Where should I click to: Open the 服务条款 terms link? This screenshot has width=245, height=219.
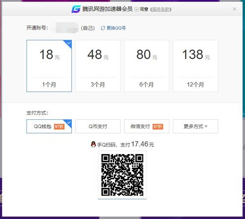(x=161, y=9)
